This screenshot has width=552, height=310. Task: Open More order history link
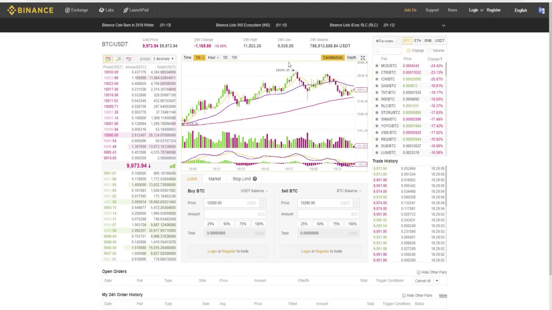pyautogui.click(x=443, y=295)
